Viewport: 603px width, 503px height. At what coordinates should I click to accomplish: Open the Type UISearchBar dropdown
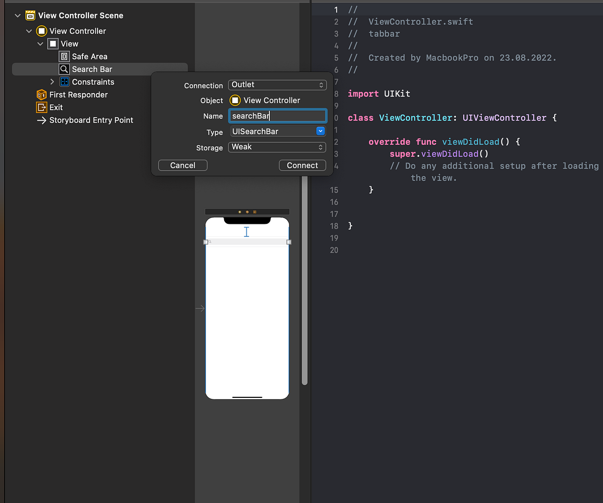click(320, 131)
